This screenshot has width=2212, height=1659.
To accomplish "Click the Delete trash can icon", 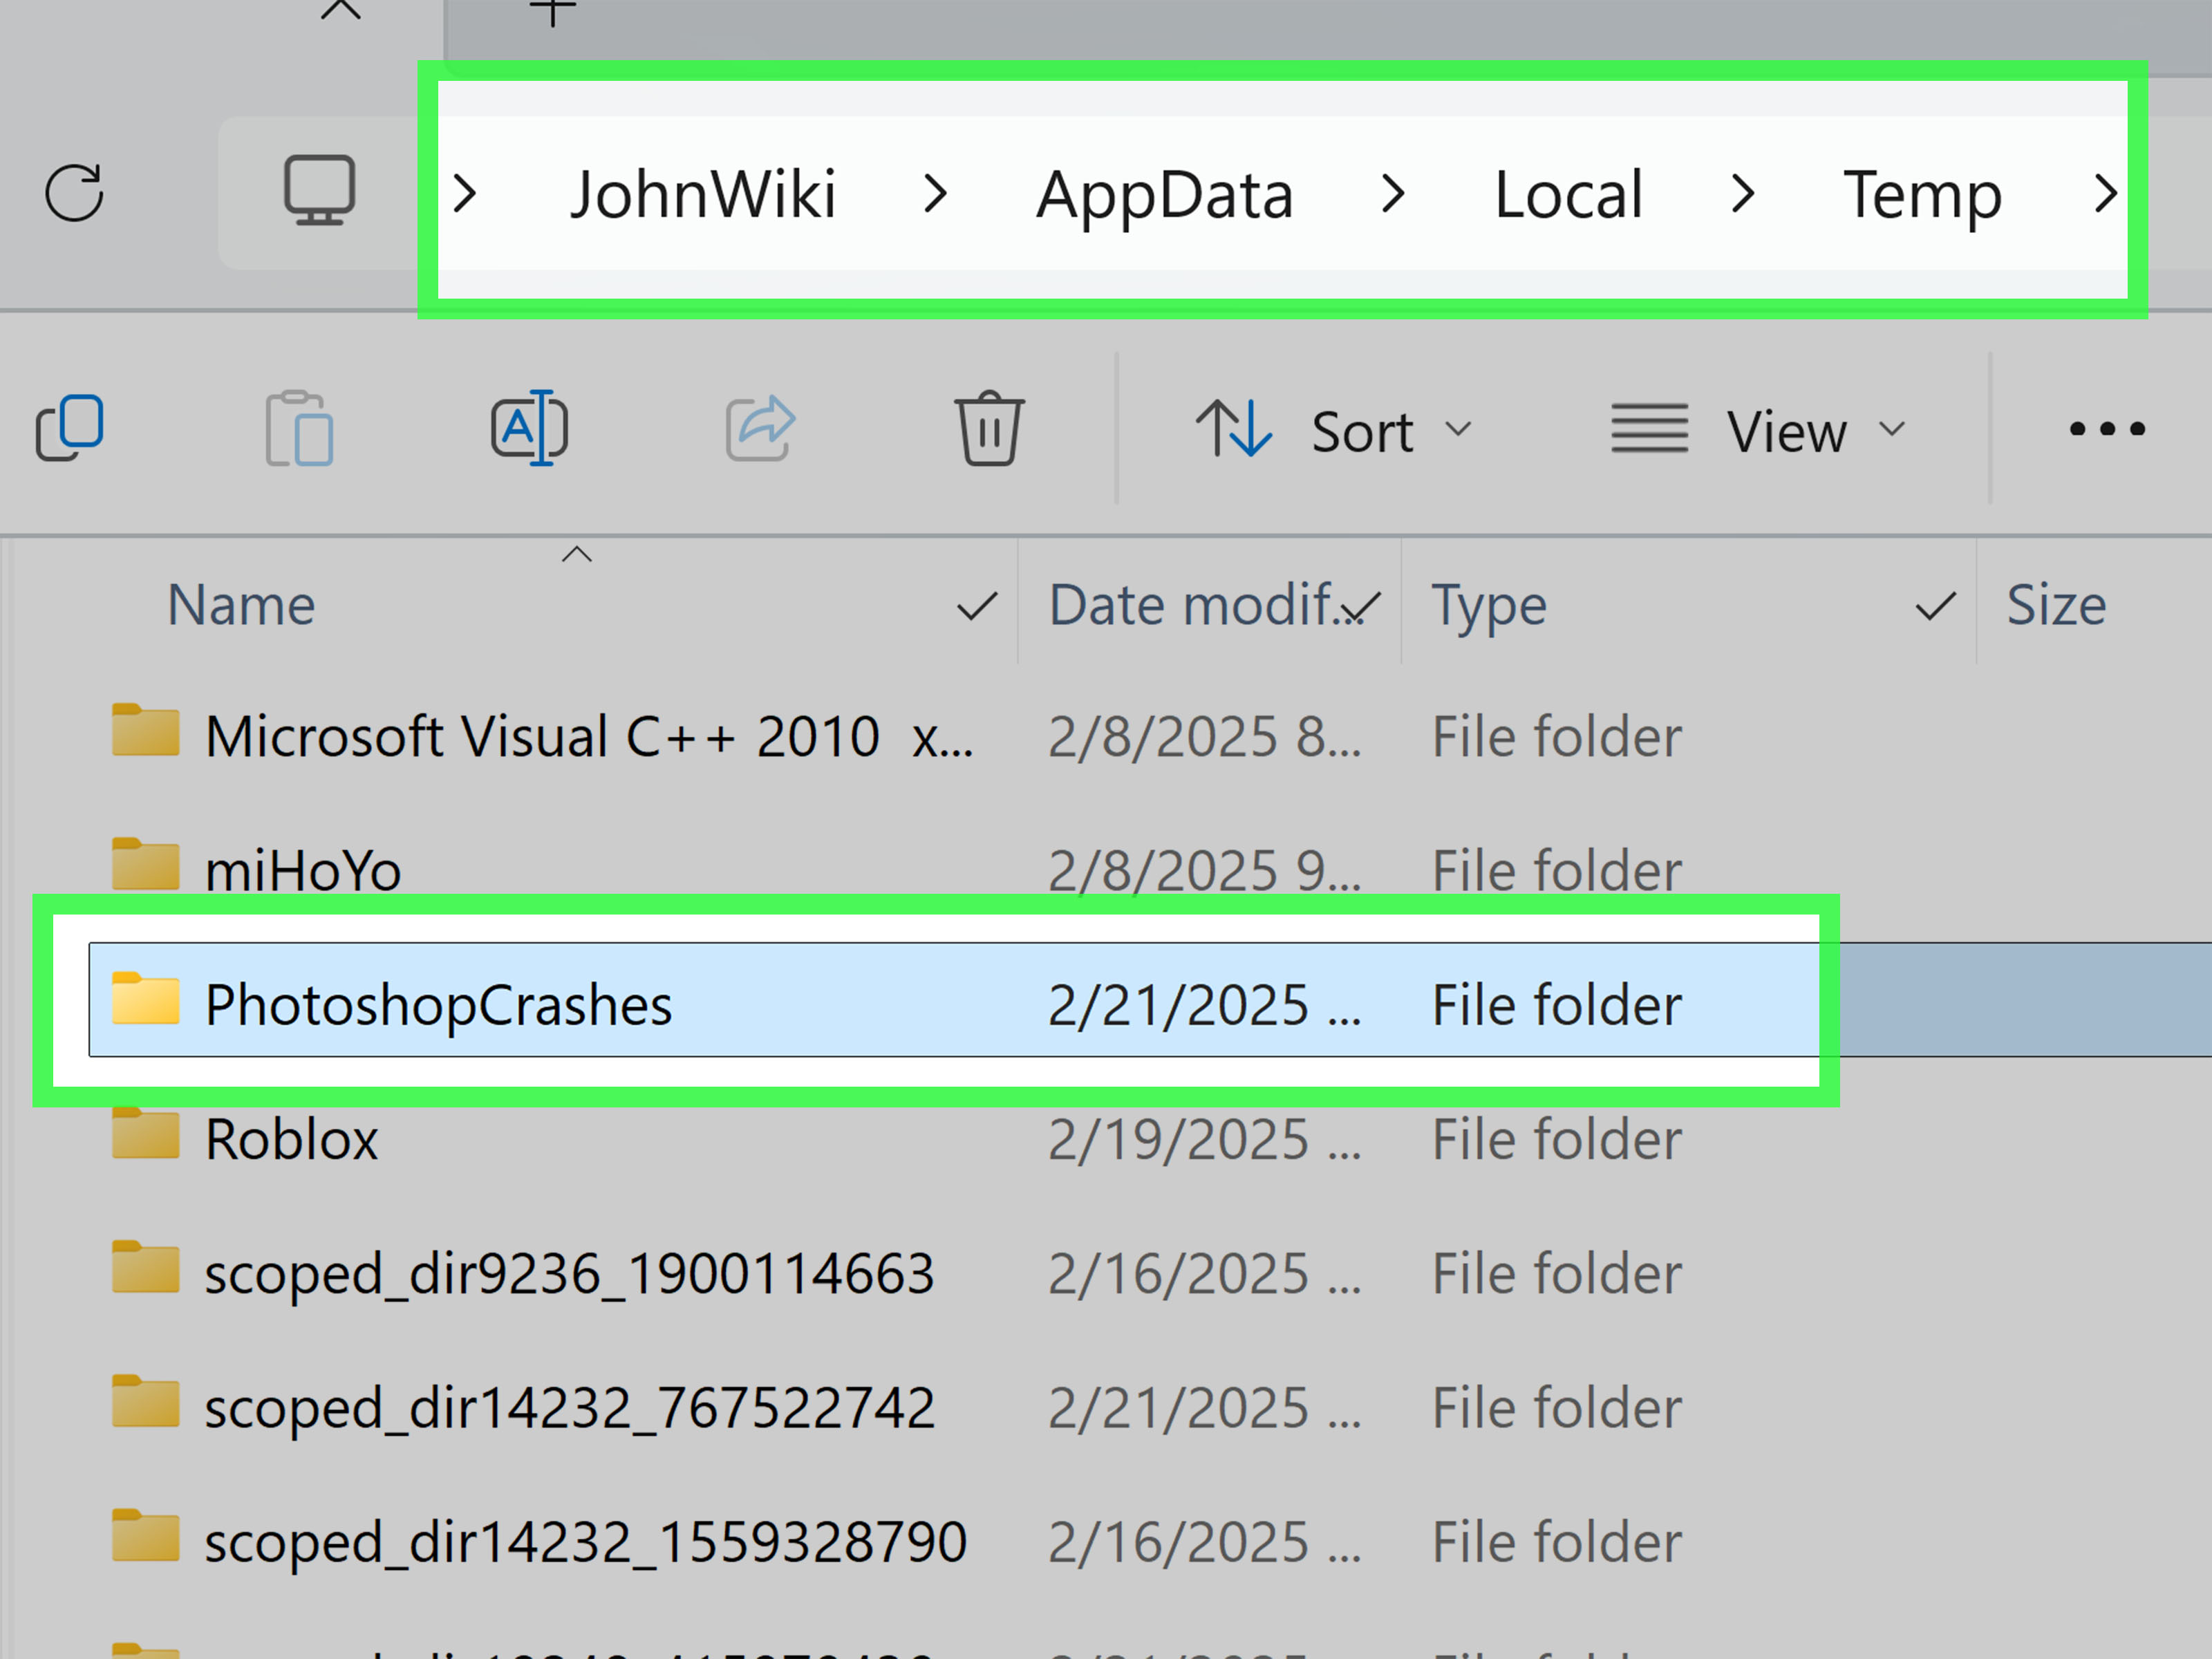I will 989,429.
